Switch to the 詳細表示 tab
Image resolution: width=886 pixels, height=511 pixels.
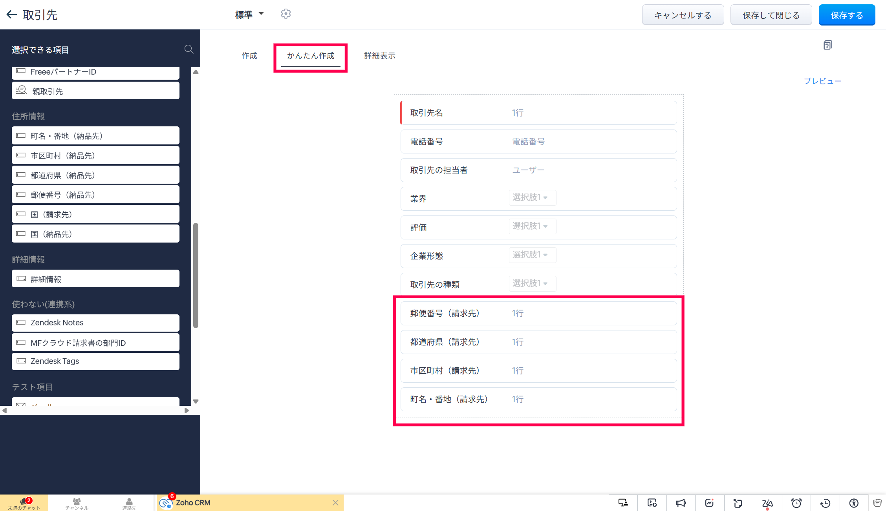[x=379, y=56]
